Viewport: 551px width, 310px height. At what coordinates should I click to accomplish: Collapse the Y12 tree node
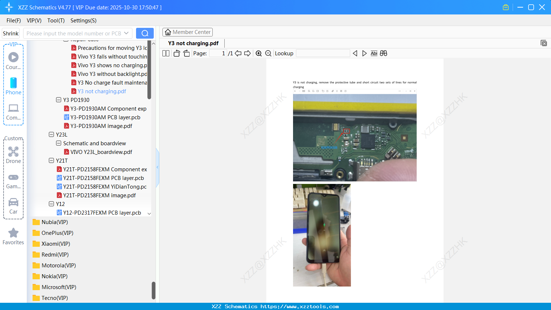click(x=51, y=204)
